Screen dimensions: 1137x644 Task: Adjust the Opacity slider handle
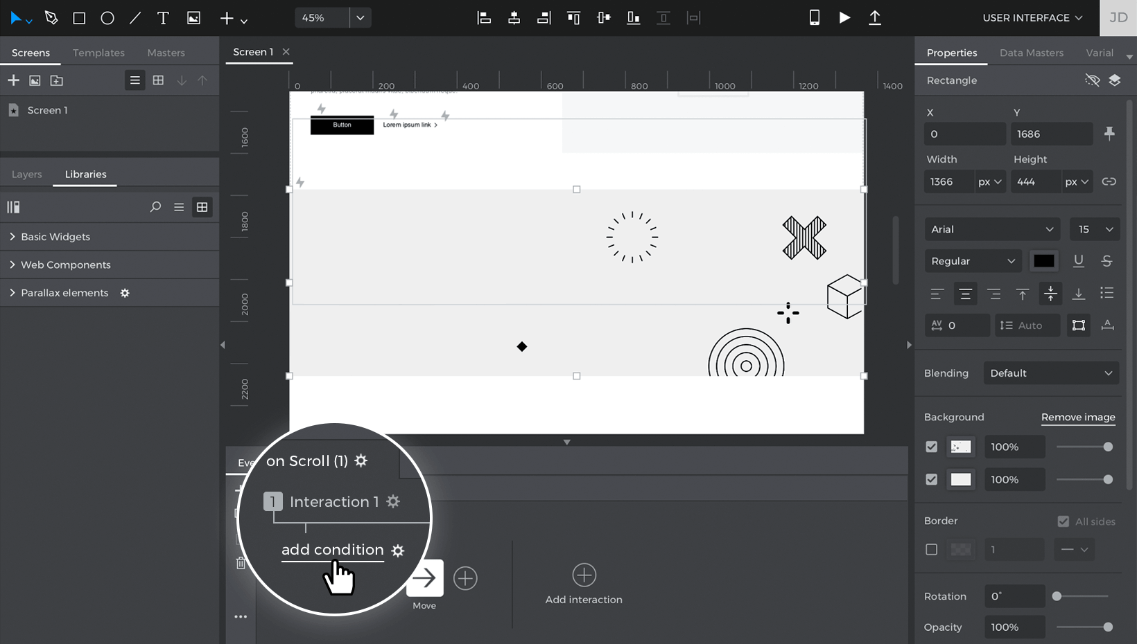[1108, 627]
